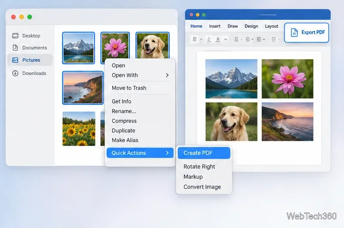The width and height of the screenshot is (344, 228).
Task: Select the mountain lake thumbnail in the file window
Action: click(79, 48)
